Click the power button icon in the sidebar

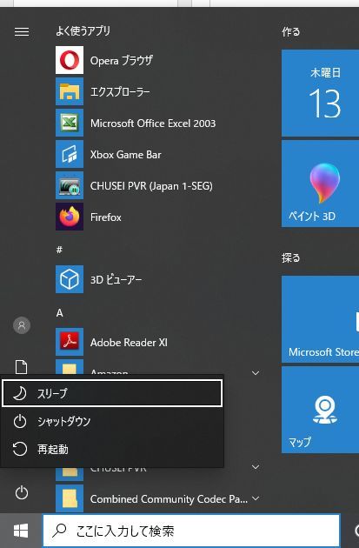(x=22, y=493)
